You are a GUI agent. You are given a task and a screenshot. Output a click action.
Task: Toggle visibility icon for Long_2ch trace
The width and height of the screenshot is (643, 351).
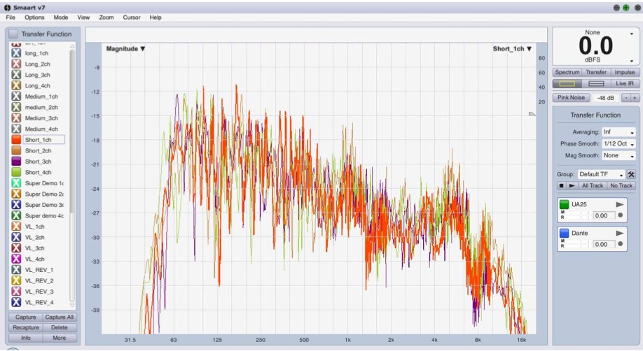coord(16,64)
